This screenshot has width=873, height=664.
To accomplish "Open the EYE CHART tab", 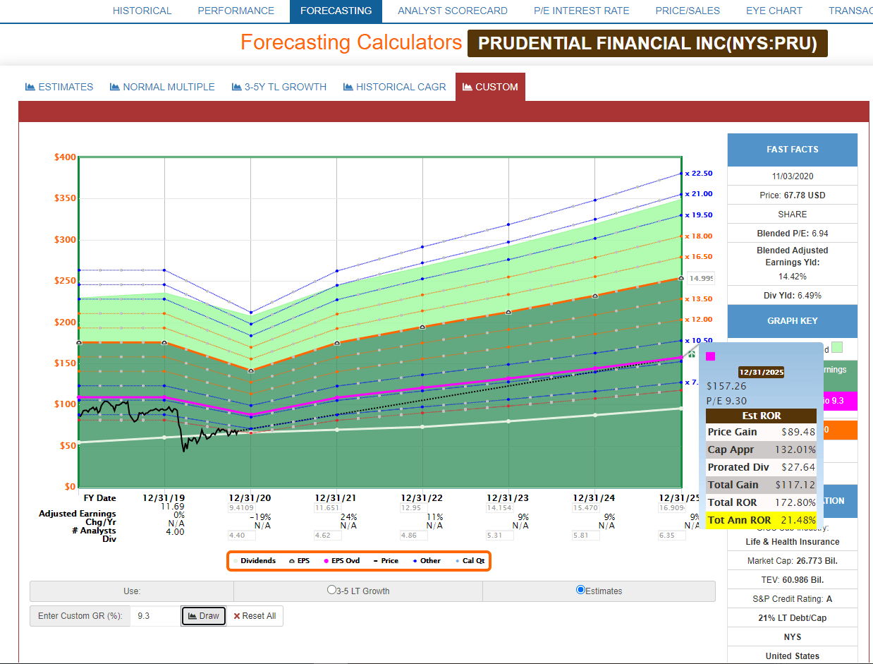I will pyautogui.click(x=774, y=11).
